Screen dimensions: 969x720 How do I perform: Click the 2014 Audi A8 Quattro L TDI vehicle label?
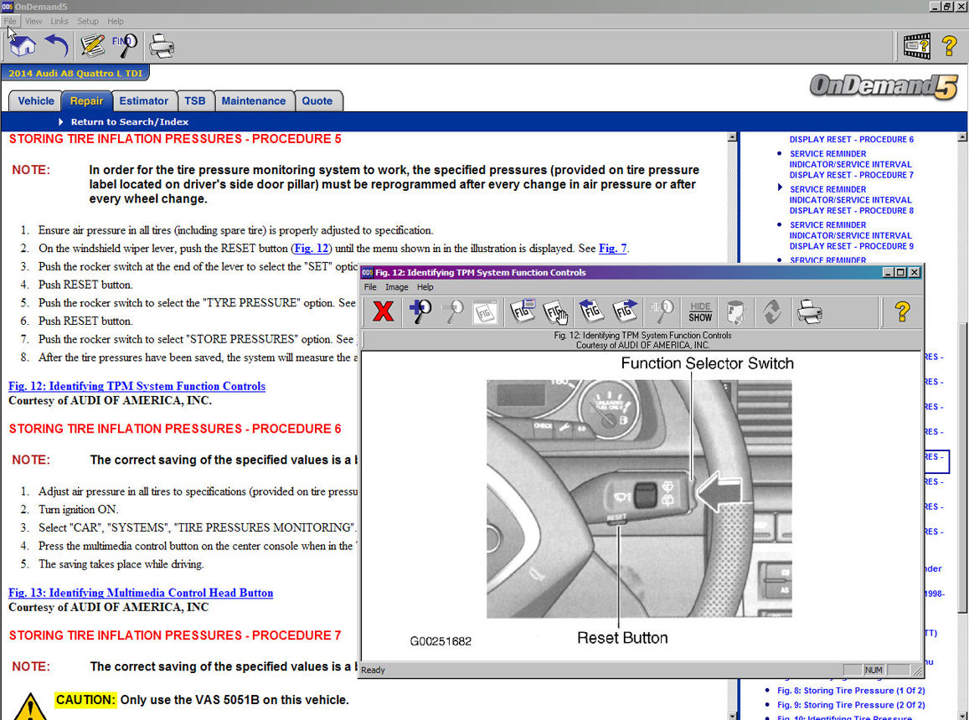75,73
